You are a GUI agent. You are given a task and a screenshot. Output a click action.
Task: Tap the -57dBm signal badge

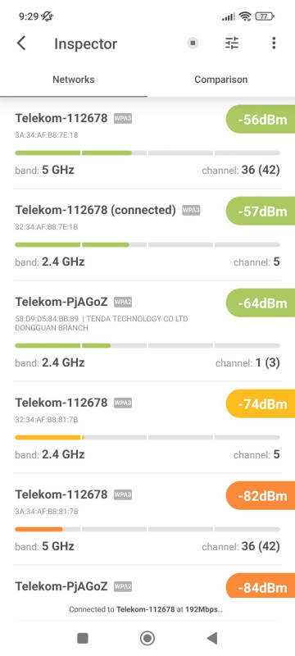click(261, 212)
